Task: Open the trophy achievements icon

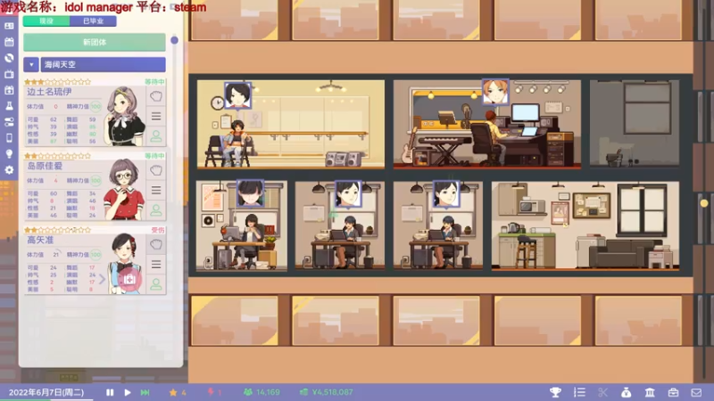Action: coord(555,392)
